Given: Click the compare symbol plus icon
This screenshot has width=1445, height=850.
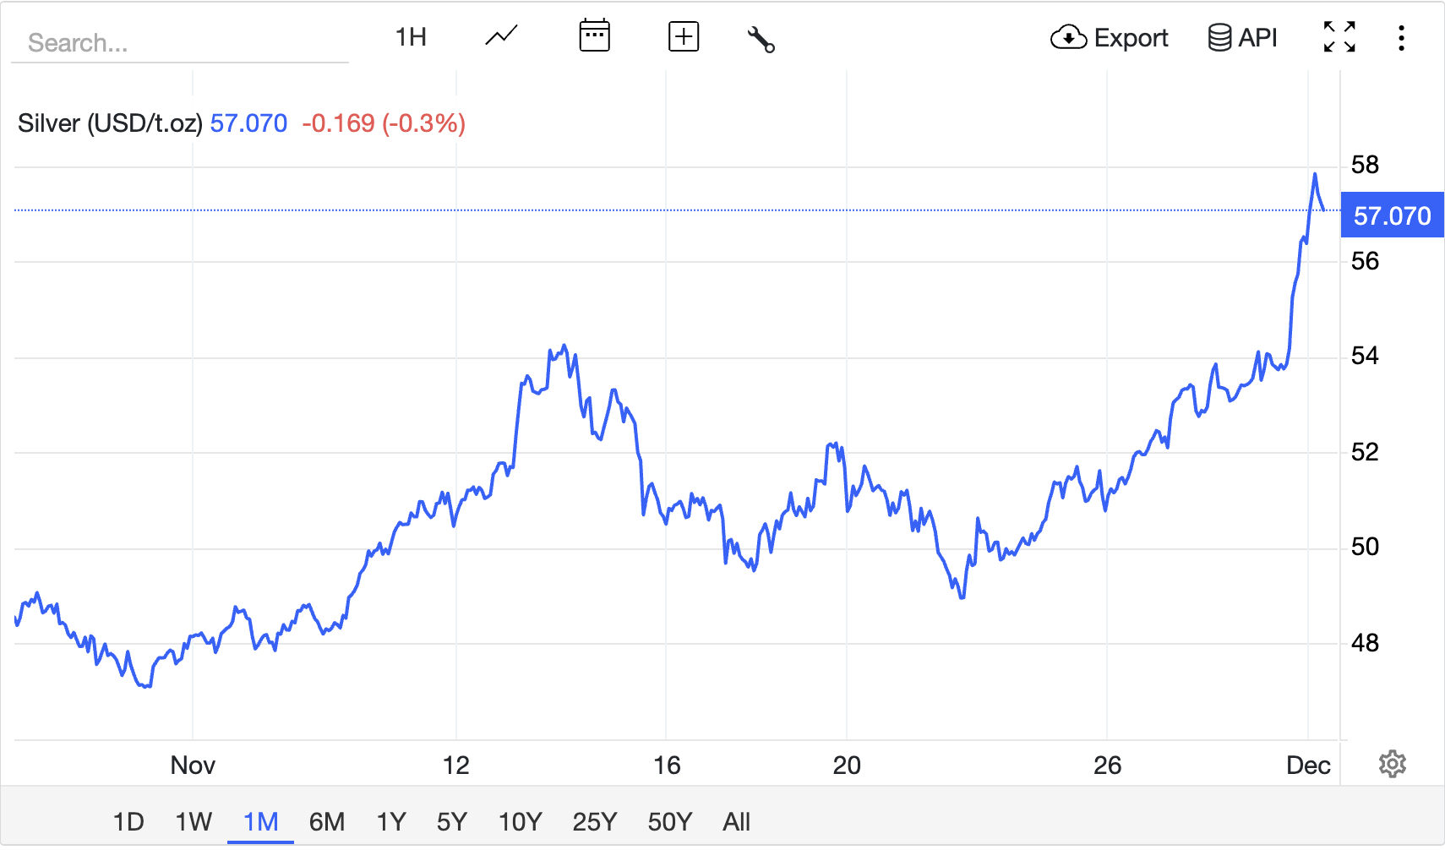Looking at the screenshot, I should (684, 36).
